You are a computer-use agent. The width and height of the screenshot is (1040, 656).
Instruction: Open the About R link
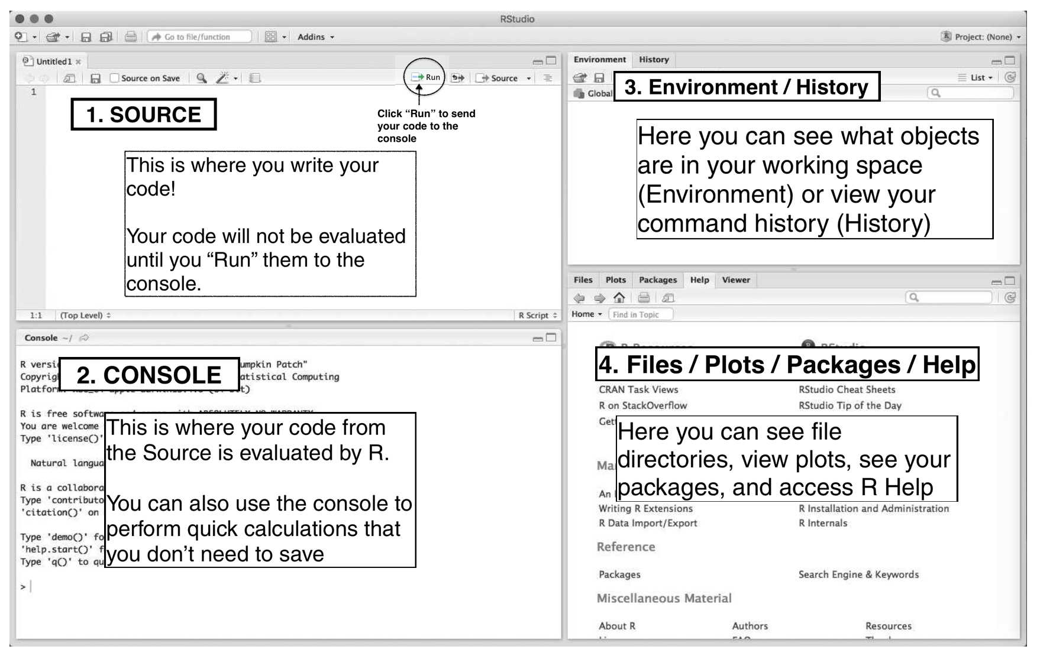click(616, 626)
